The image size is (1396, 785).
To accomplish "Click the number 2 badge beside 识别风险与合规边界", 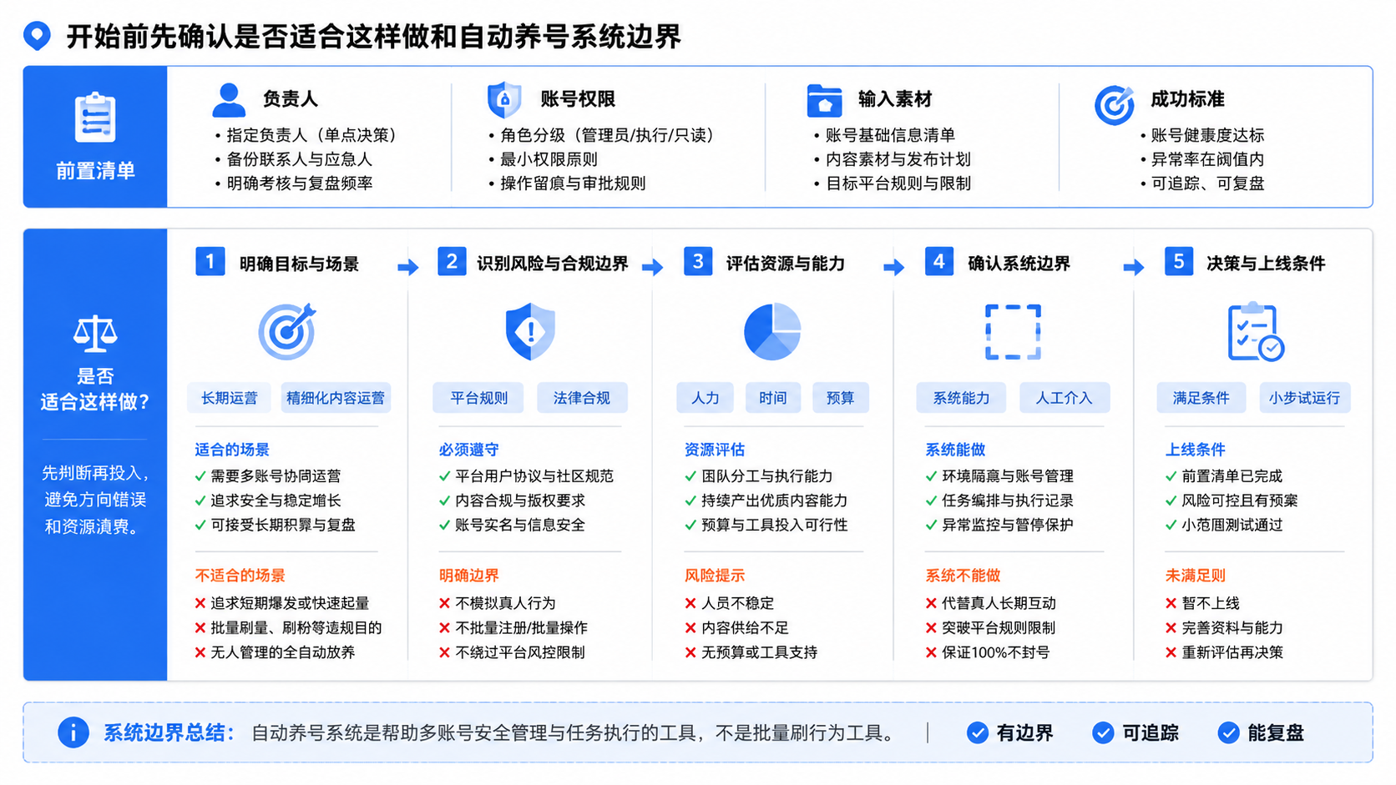I will tap(452, 261).
